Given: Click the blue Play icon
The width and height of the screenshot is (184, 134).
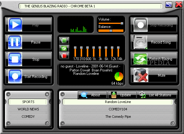Looking at the screenshot, I should coord(15,25).
